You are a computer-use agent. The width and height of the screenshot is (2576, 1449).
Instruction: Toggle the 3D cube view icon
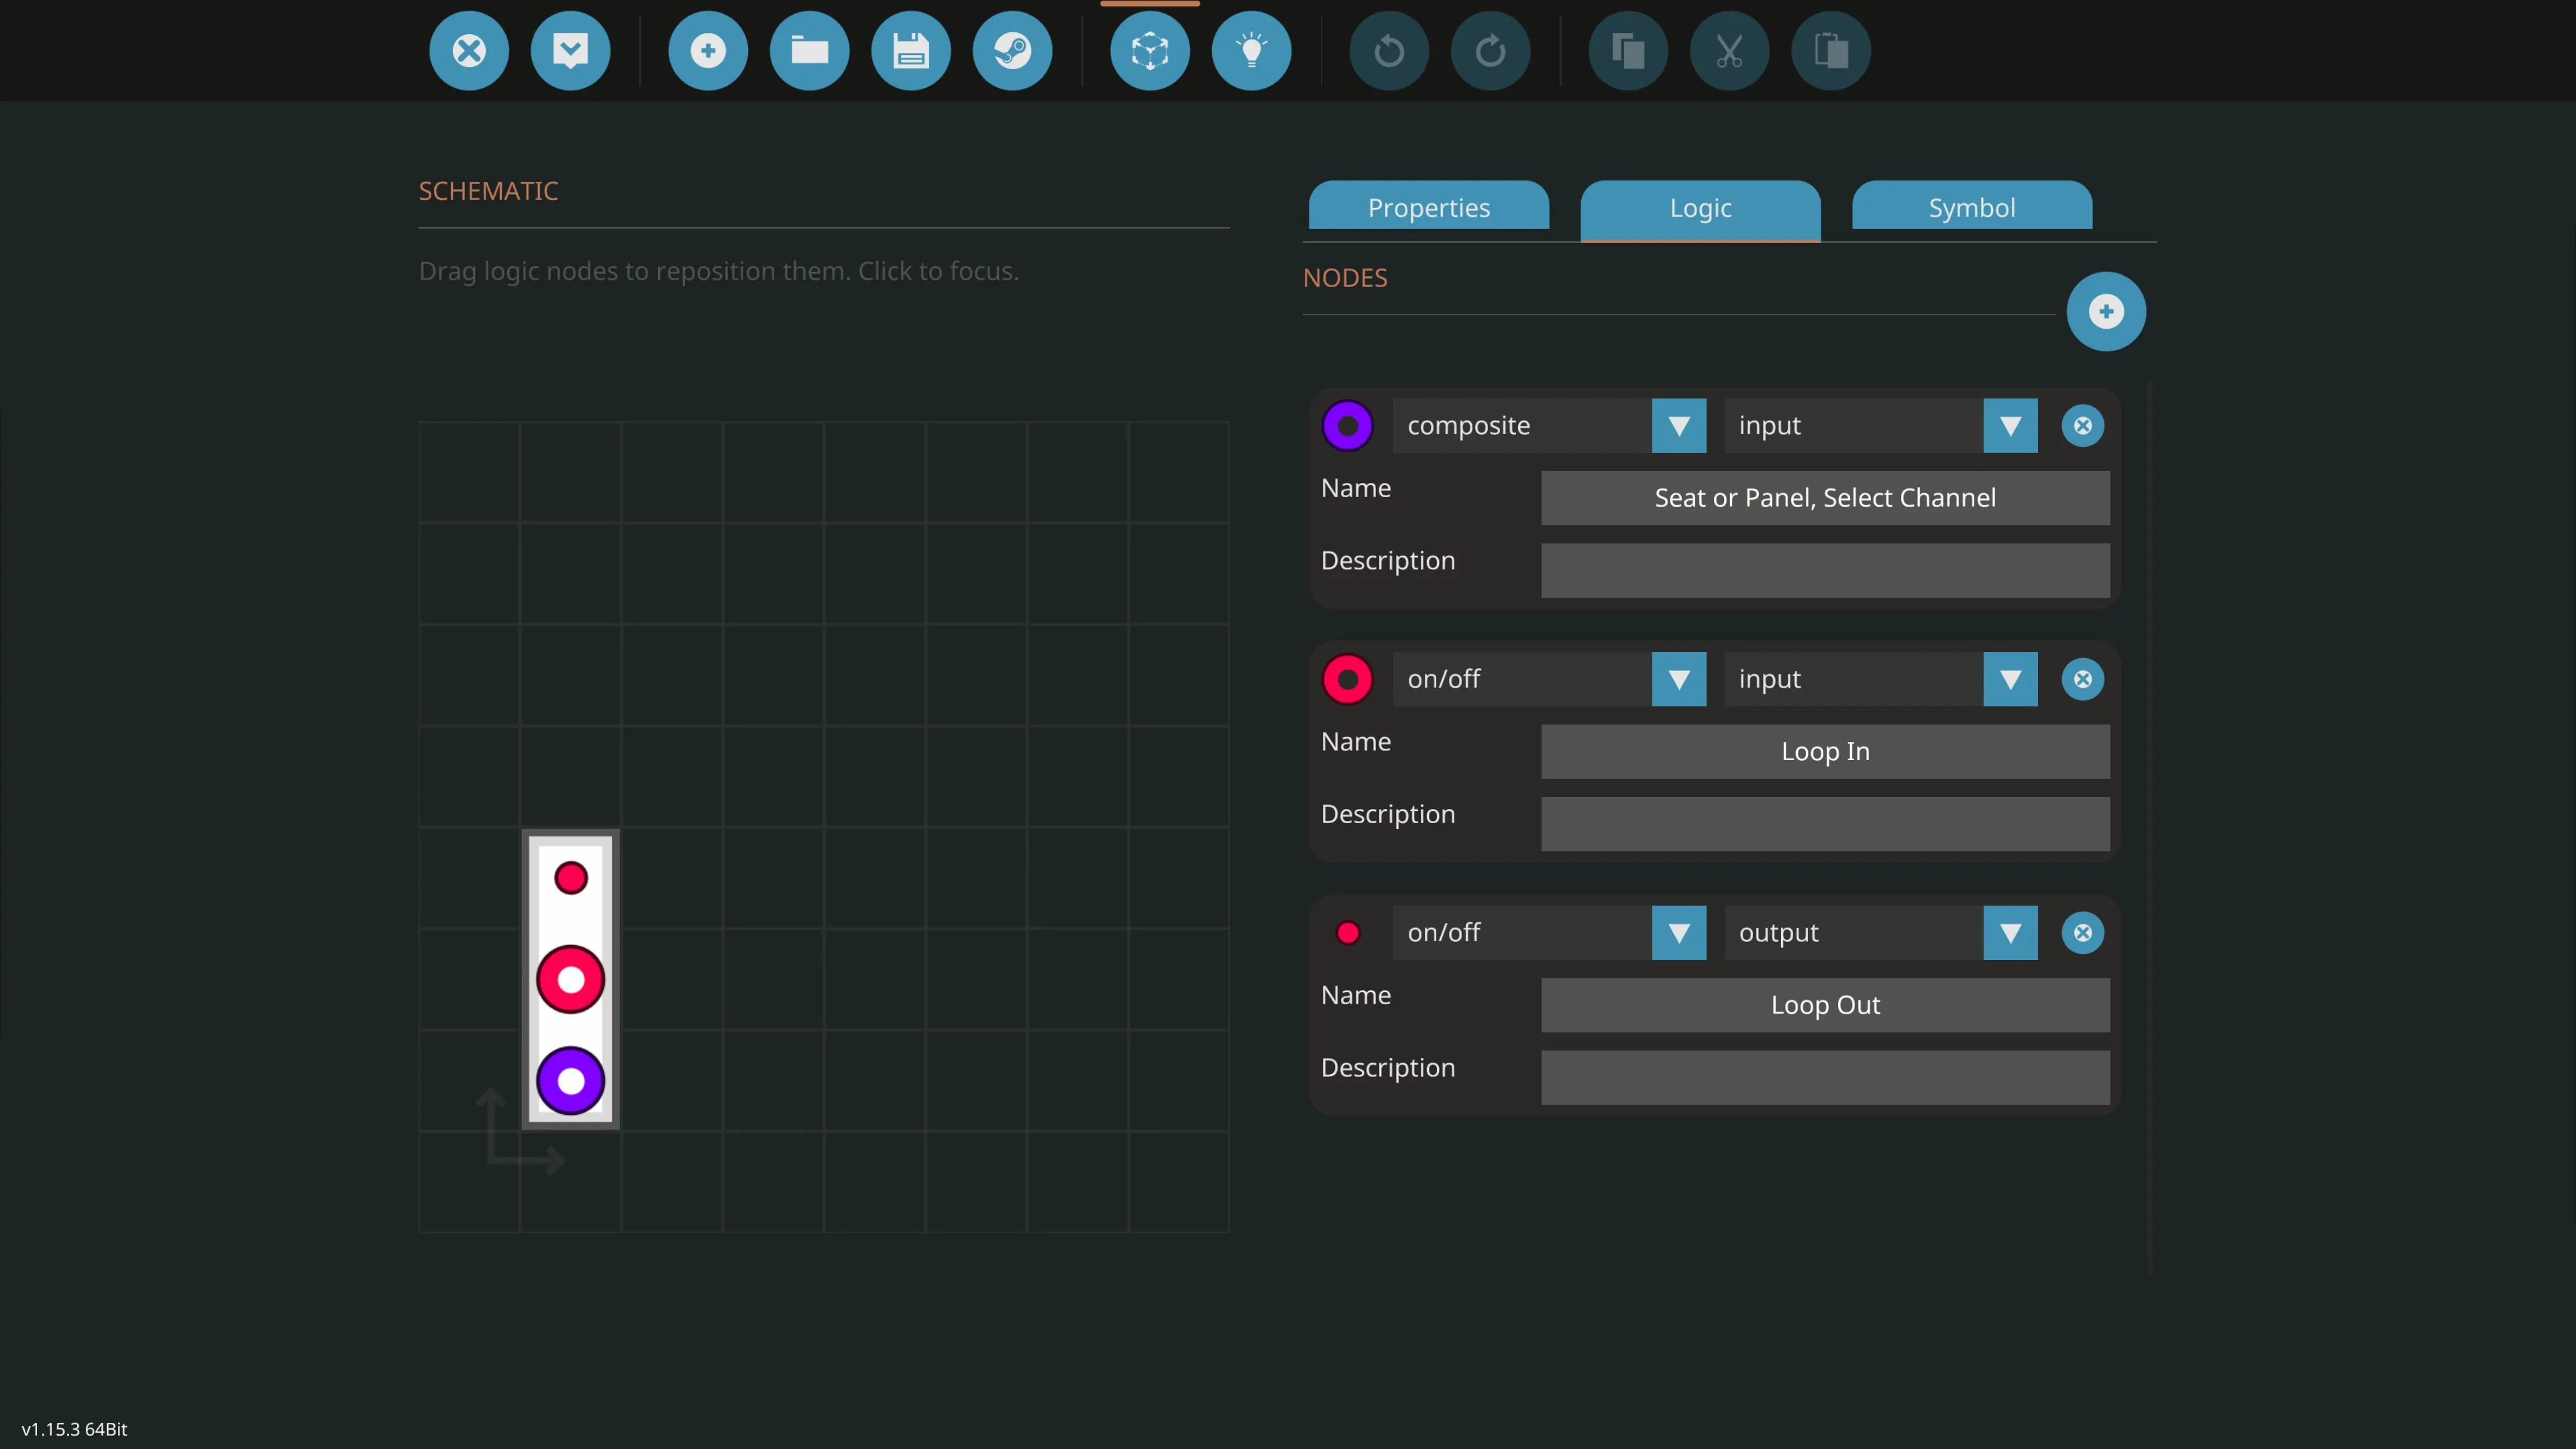click(1149, 51)
